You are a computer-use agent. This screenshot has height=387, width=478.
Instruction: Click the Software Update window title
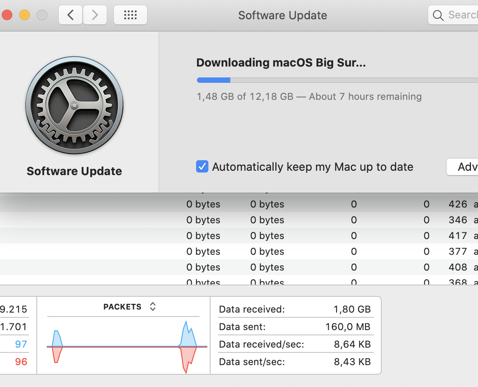pyautogui.click(x=283, y=15)
